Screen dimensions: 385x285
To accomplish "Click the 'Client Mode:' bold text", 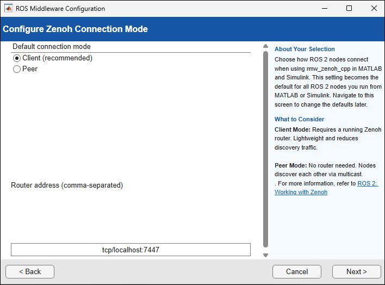I will (x=293, y=129).
